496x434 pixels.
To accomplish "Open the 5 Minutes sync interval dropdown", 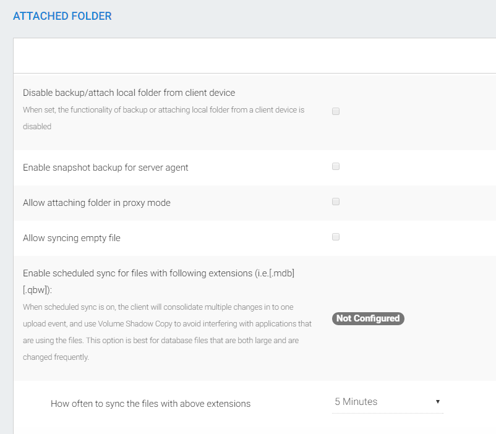I will point(388,402).
